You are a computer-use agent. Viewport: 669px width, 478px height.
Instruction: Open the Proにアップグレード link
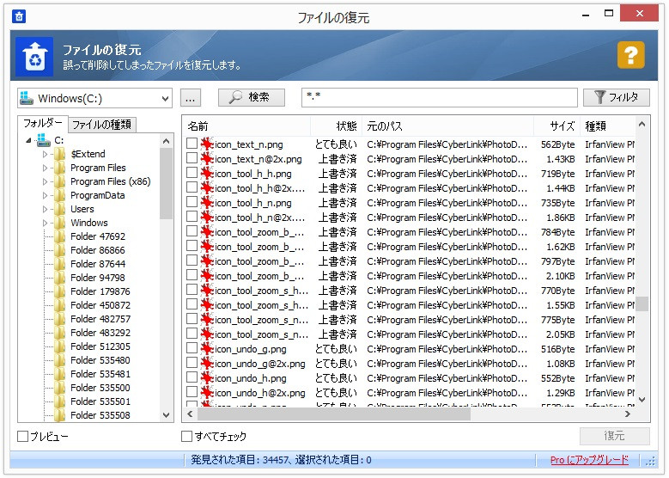pos(589,460)
